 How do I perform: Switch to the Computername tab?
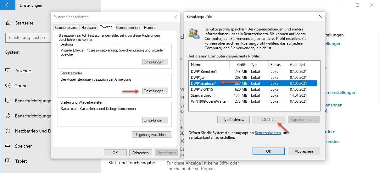[66, 28]
